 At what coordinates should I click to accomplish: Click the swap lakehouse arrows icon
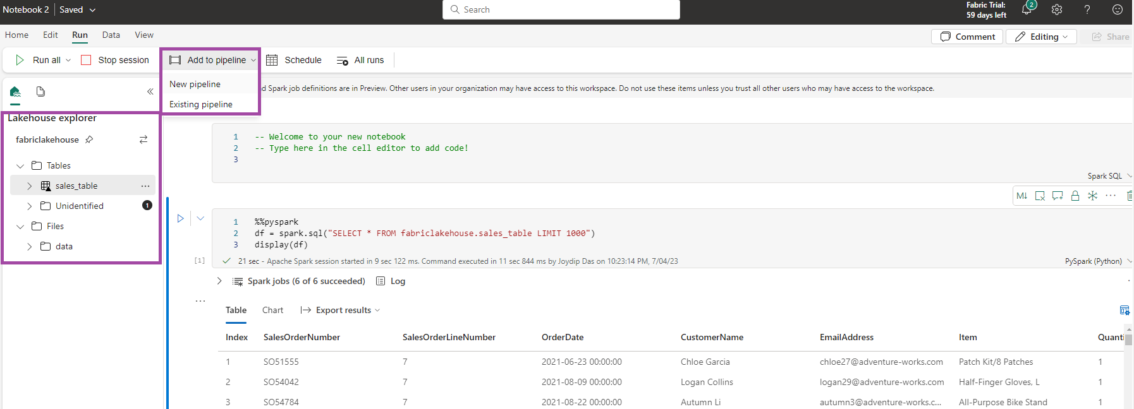(x=143, y=139)
